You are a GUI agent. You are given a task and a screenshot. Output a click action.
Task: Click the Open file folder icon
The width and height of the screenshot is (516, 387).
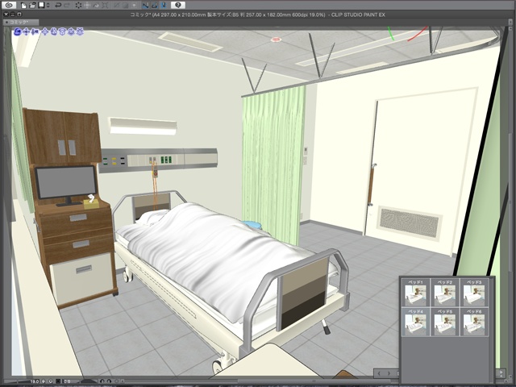pos(32,5)
